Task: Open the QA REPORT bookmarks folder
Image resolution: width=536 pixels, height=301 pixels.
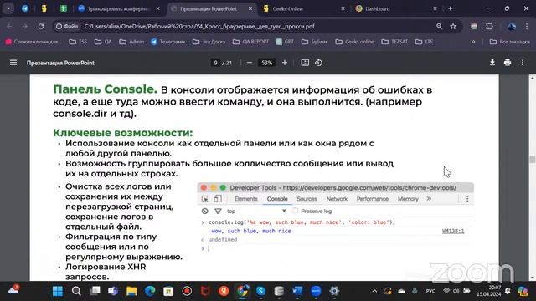Action: coord(250,42)
